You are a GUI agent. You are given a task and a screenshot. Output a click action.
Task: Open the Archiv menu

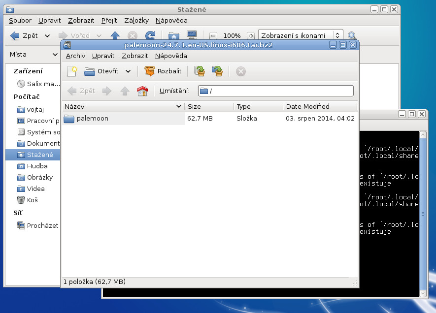pos(75,56)
